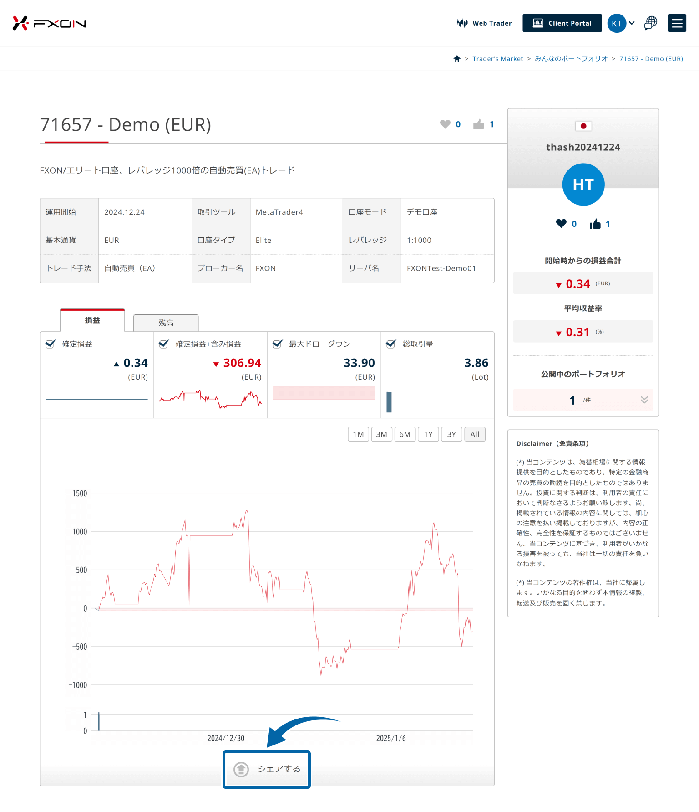Click the gray heart favorite icon by title
Image resolution: width=699 pixels, height=812 pixels.
tap(445, 124)
